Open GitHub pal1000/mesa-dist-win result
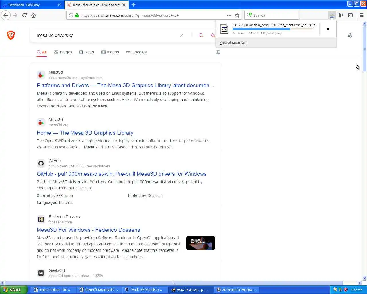The image size is (367, 294). [122, 174]
